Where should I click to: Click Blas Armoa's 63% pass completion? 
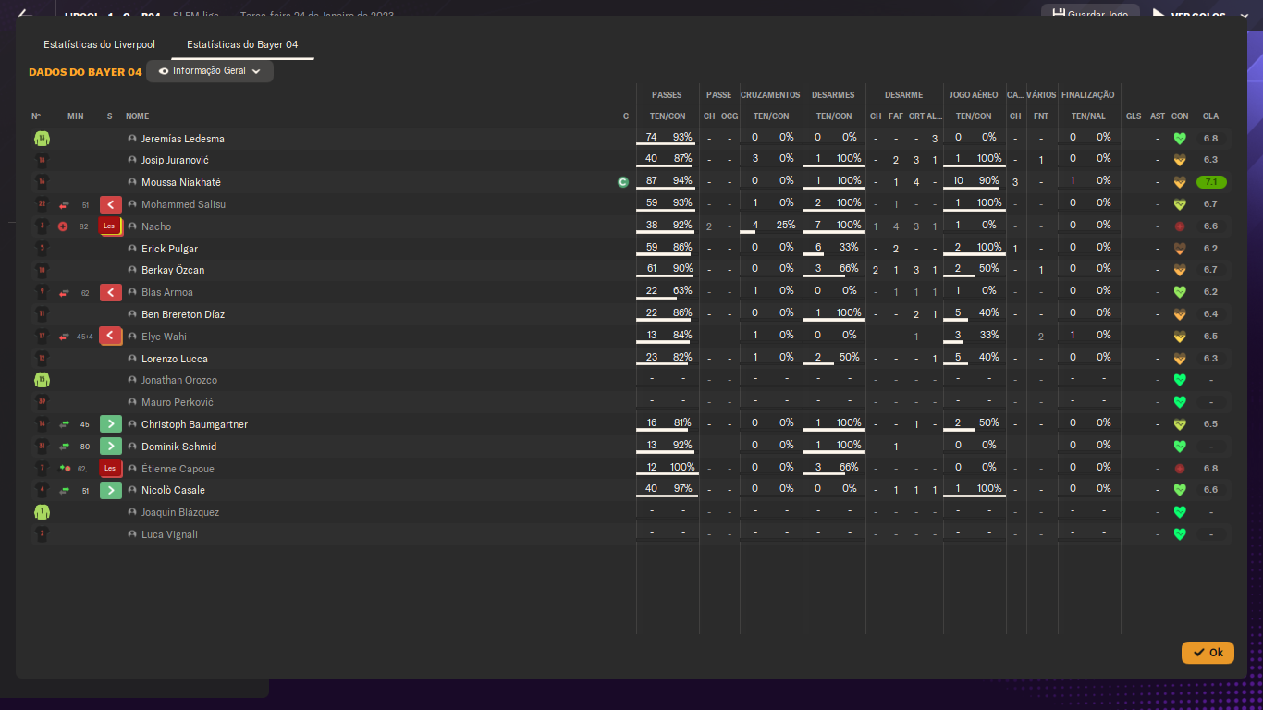682,290
